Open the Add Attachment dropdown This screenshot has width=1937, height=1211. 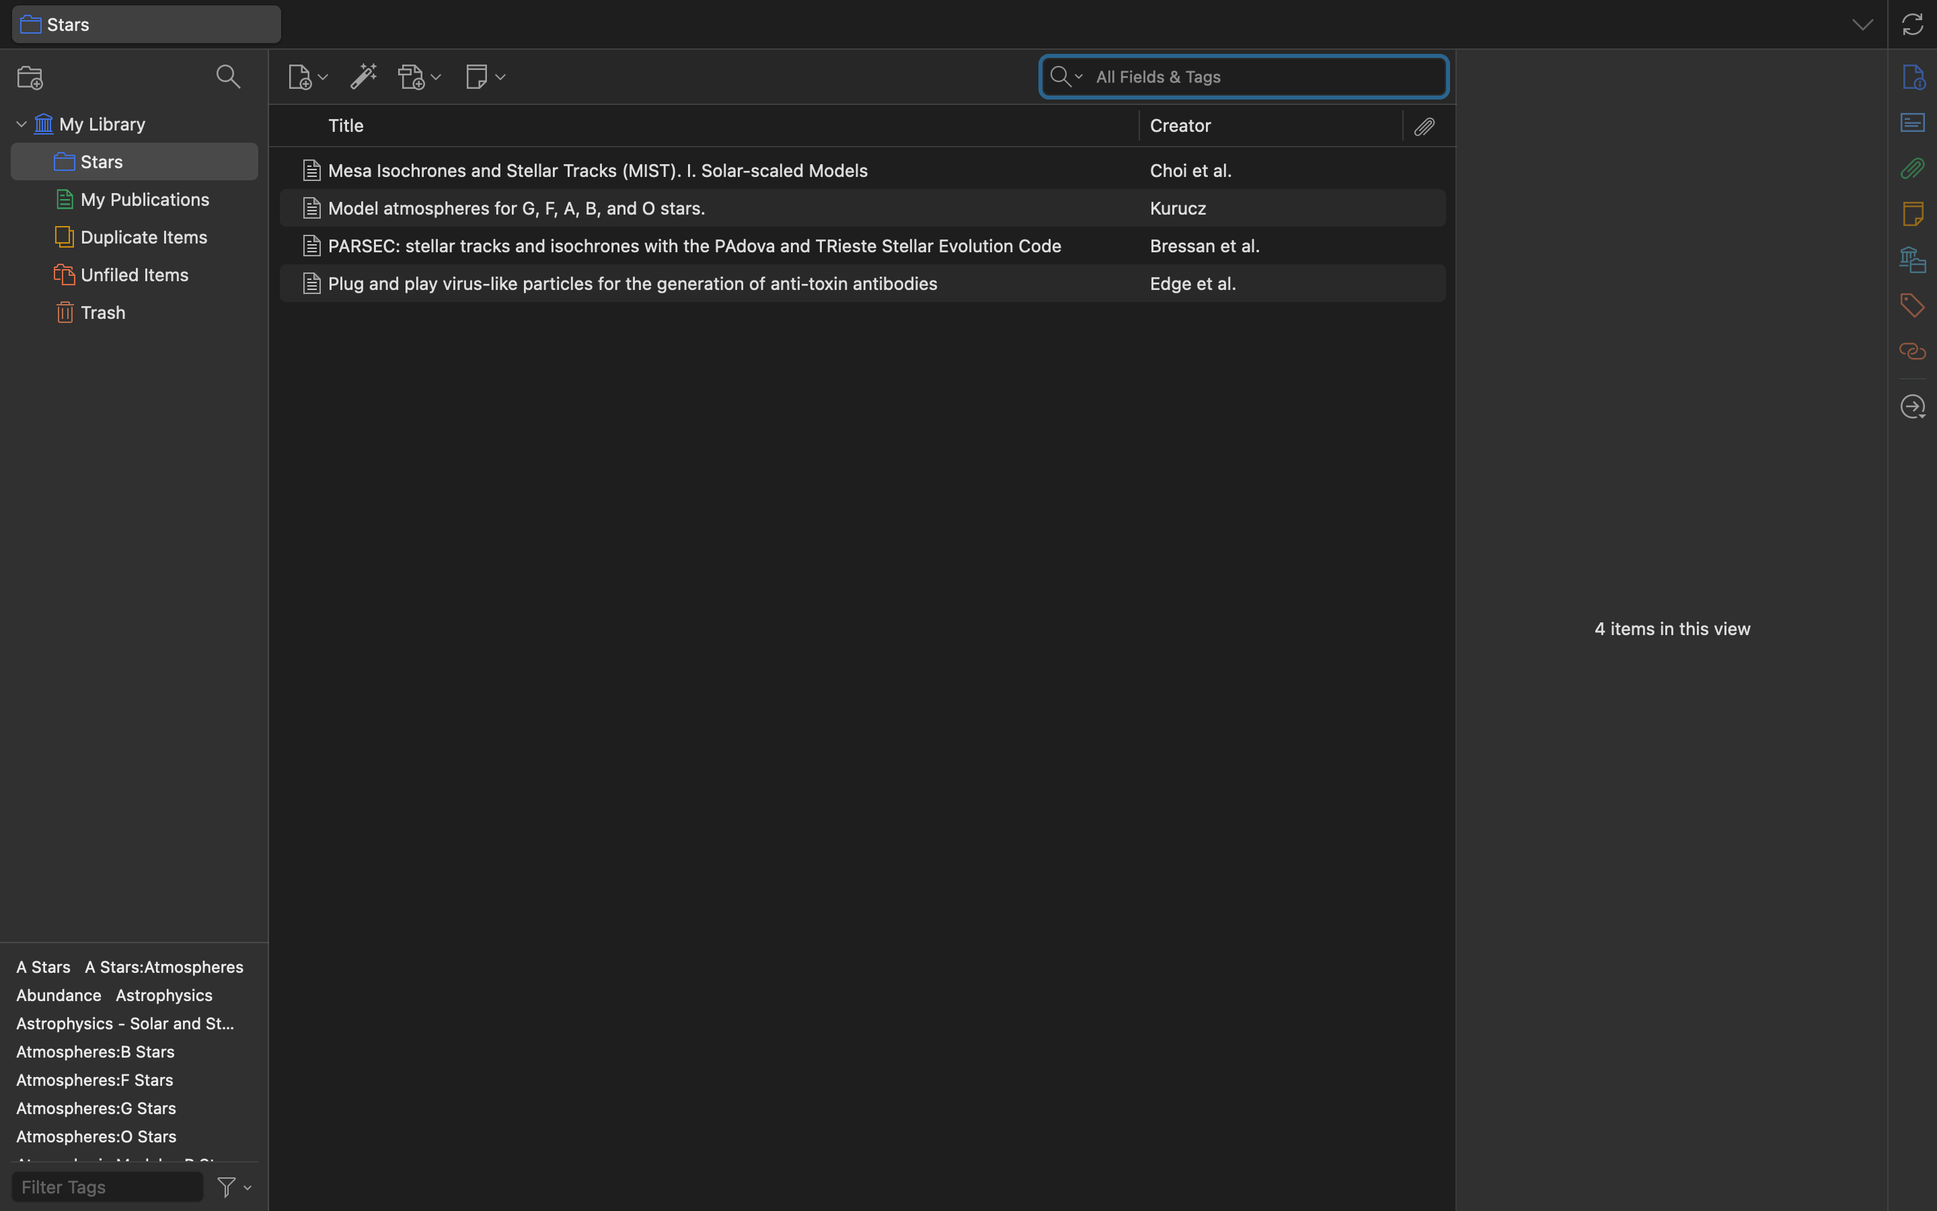[420, 77]
